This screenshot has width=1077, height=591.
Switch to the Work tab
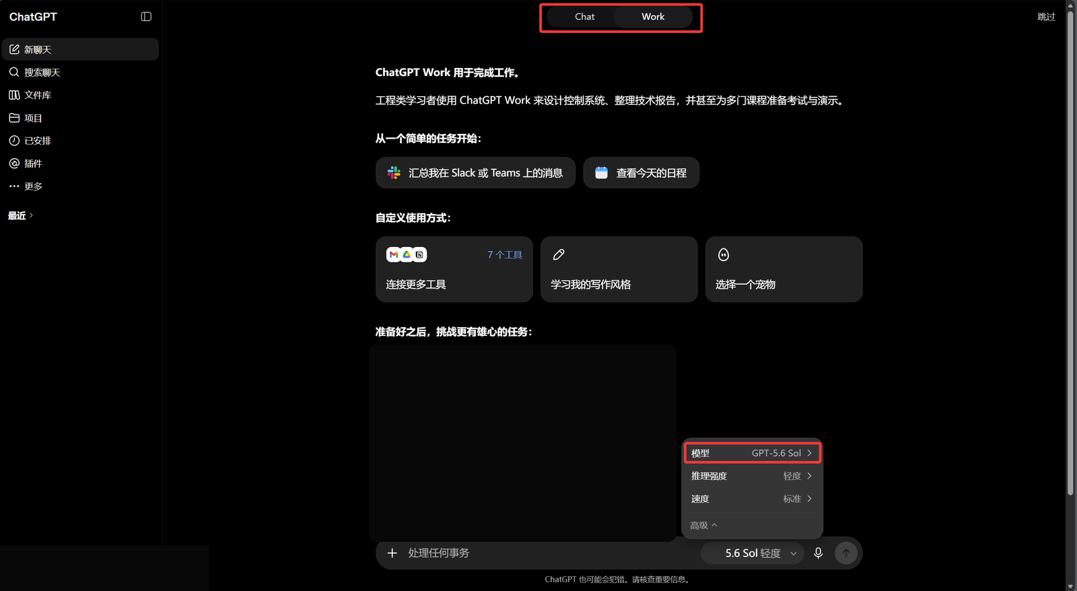coord(653,17)
